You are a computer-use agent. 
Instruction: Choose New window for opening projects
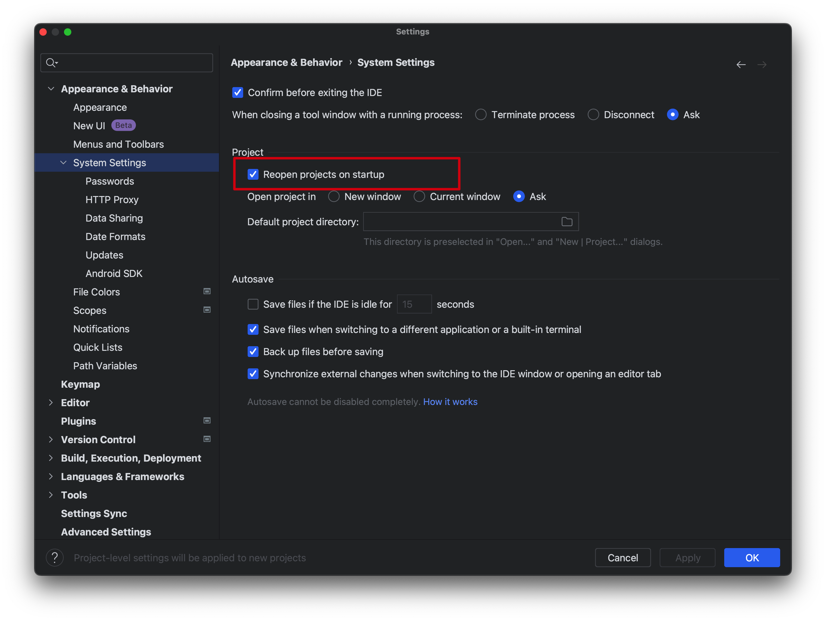pos(334,196)
